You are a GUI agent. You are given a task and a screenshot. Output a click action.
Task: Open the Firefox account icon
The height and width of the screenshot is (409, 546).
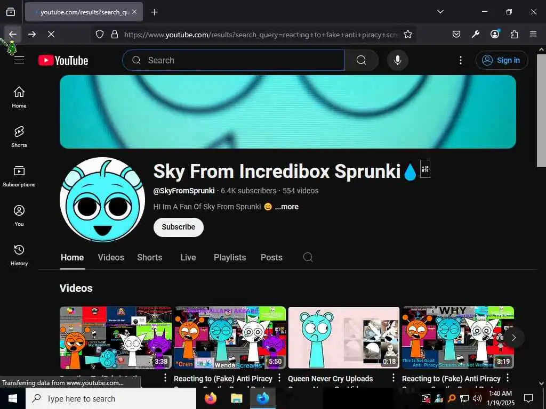coord(494,34)
